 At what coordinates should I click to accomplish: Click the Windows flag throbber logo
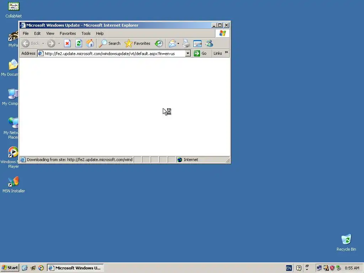click(223, 33)
